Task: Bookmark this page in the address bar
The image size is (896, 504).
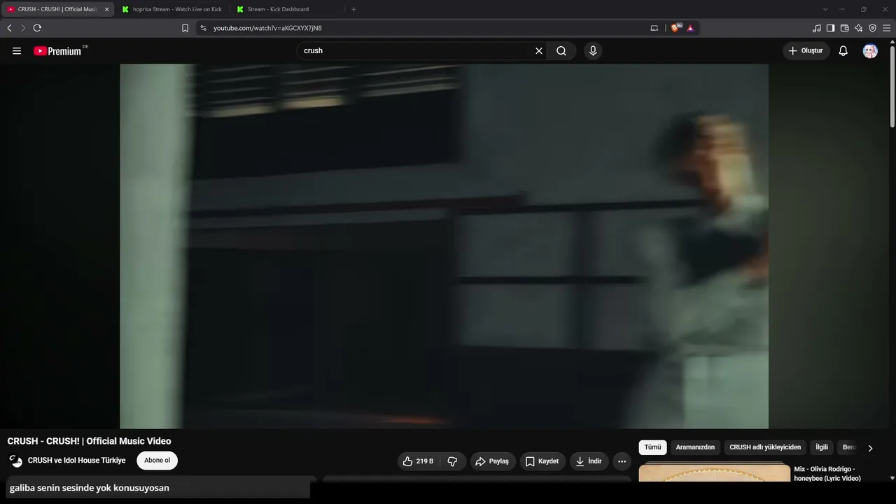Action: (185, 28)
